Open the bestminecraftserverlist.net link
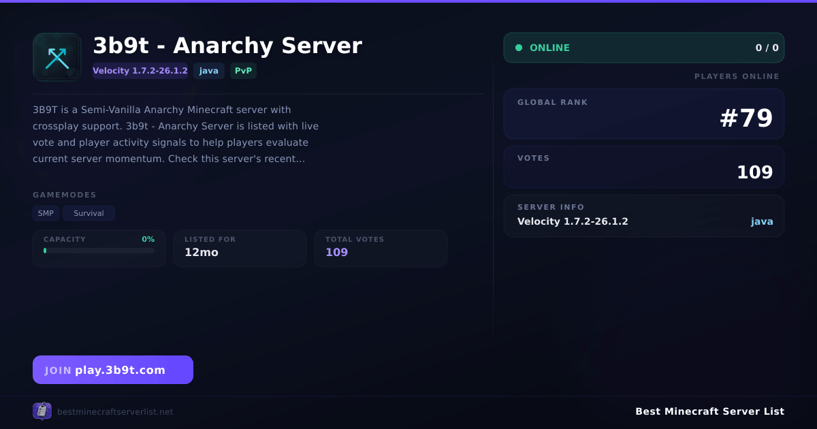This screenshot has height=429, width=817. 115,412
